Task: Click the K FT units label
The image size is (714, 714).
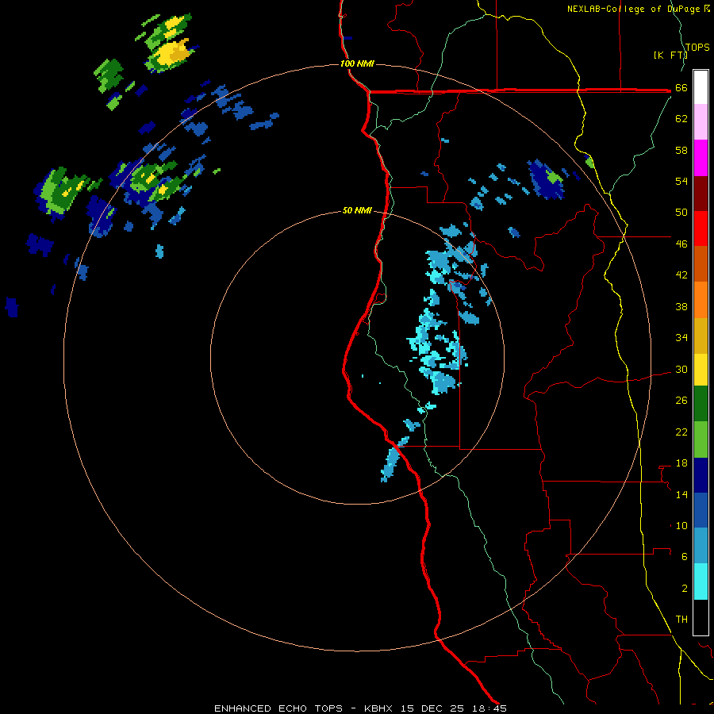Action: click(x=670, y=55)
